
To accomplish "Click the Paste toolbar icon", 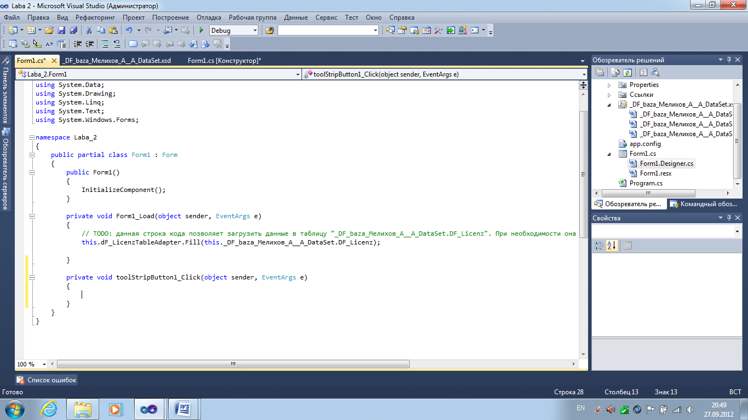I will pyautogui.click(x=113, y=31).
